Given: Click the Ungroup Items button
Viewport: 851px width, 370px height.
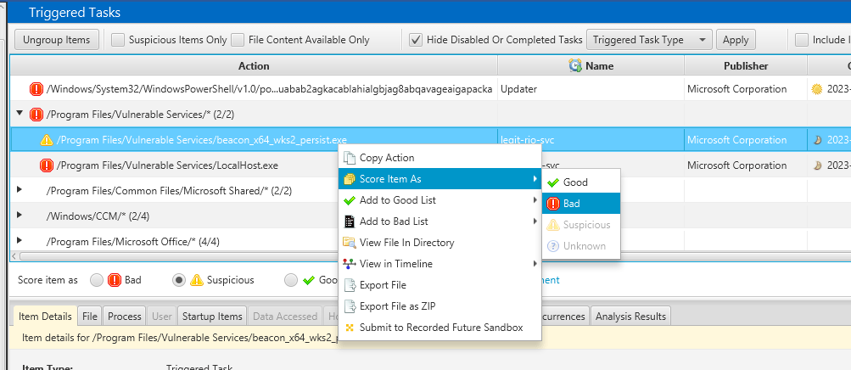Looking at the screenshot, I should (x=58, y=40).
